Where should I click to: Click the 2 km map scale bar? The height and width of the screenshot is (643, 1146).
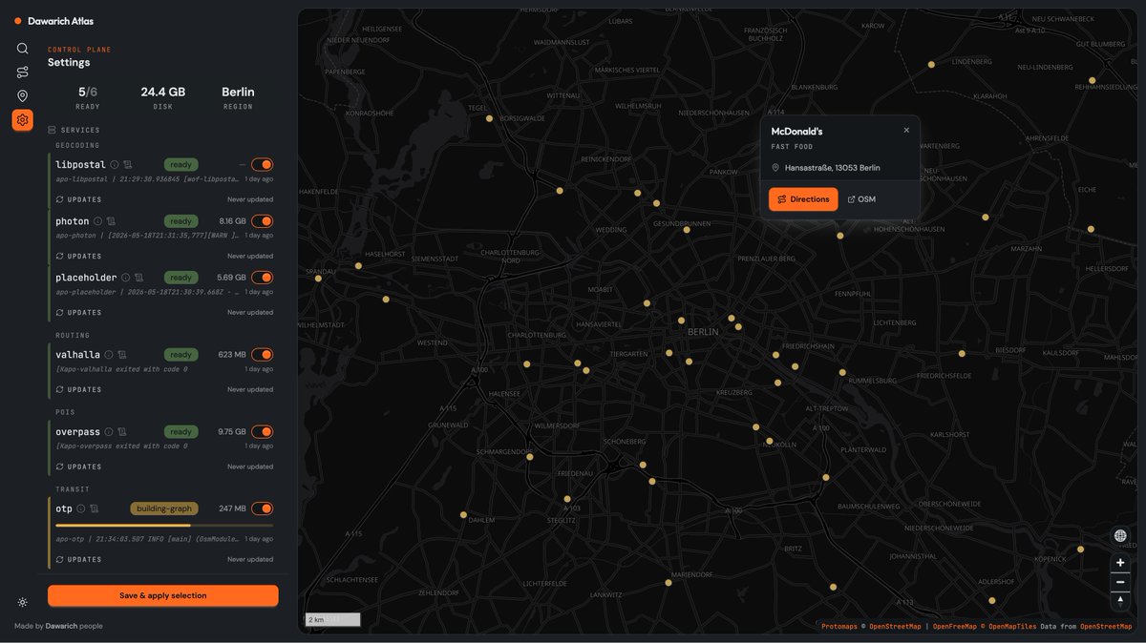pos(332,620)
